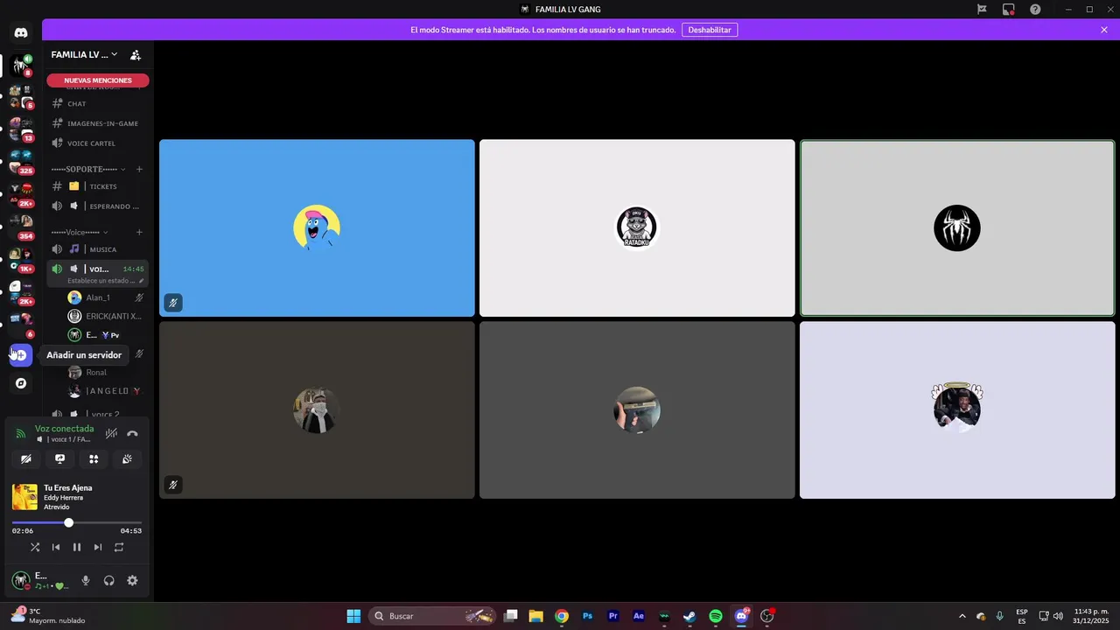This screenshot has width=1120, height=630.
Task: Open After Effects from the taskbar
Action: (639, 616)
